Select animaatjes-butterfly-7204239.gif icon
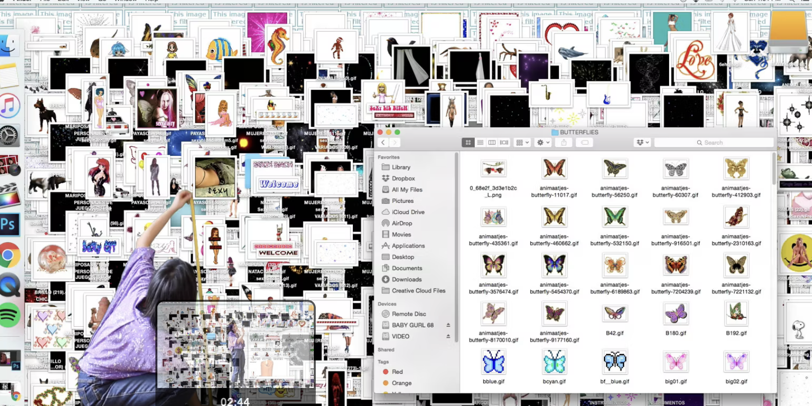Image resolution: width=812 pixels, height=406 pixels. pos(675,265)
